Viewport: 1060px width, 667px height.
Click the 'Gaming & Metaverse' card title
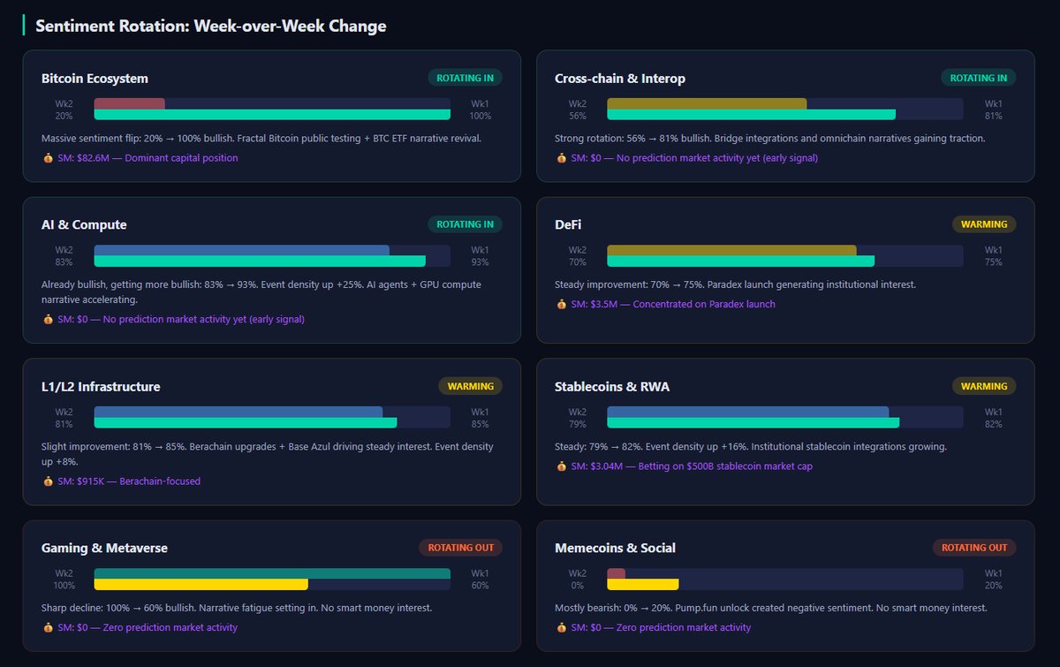point(104,549)
